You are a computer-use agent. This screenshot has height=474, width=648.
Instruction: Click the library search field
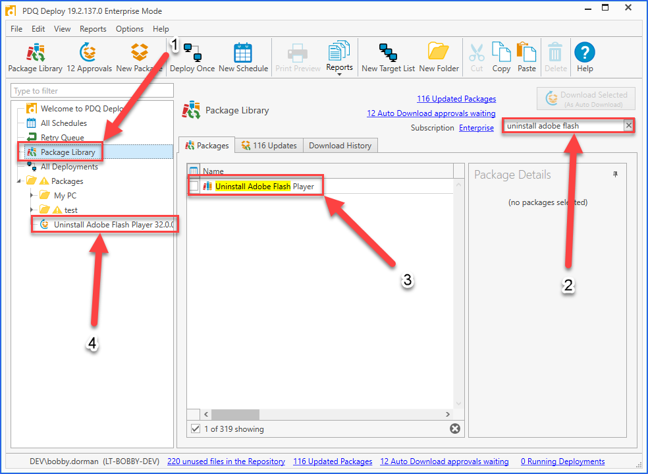pyautogui.click(x=563, y=126)
